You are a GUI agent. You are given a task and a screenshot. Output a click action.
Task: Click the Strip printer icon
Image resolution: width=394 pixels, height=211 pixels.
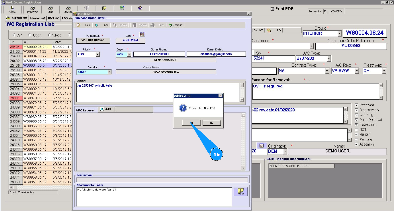[50, 8]
